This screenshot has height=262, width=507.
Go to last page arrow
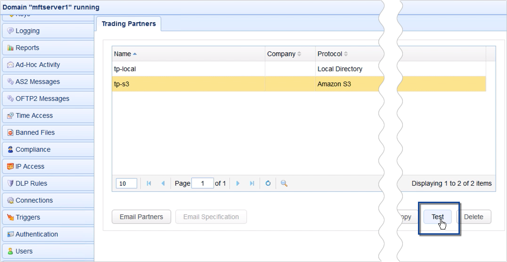tap(252, 183)
